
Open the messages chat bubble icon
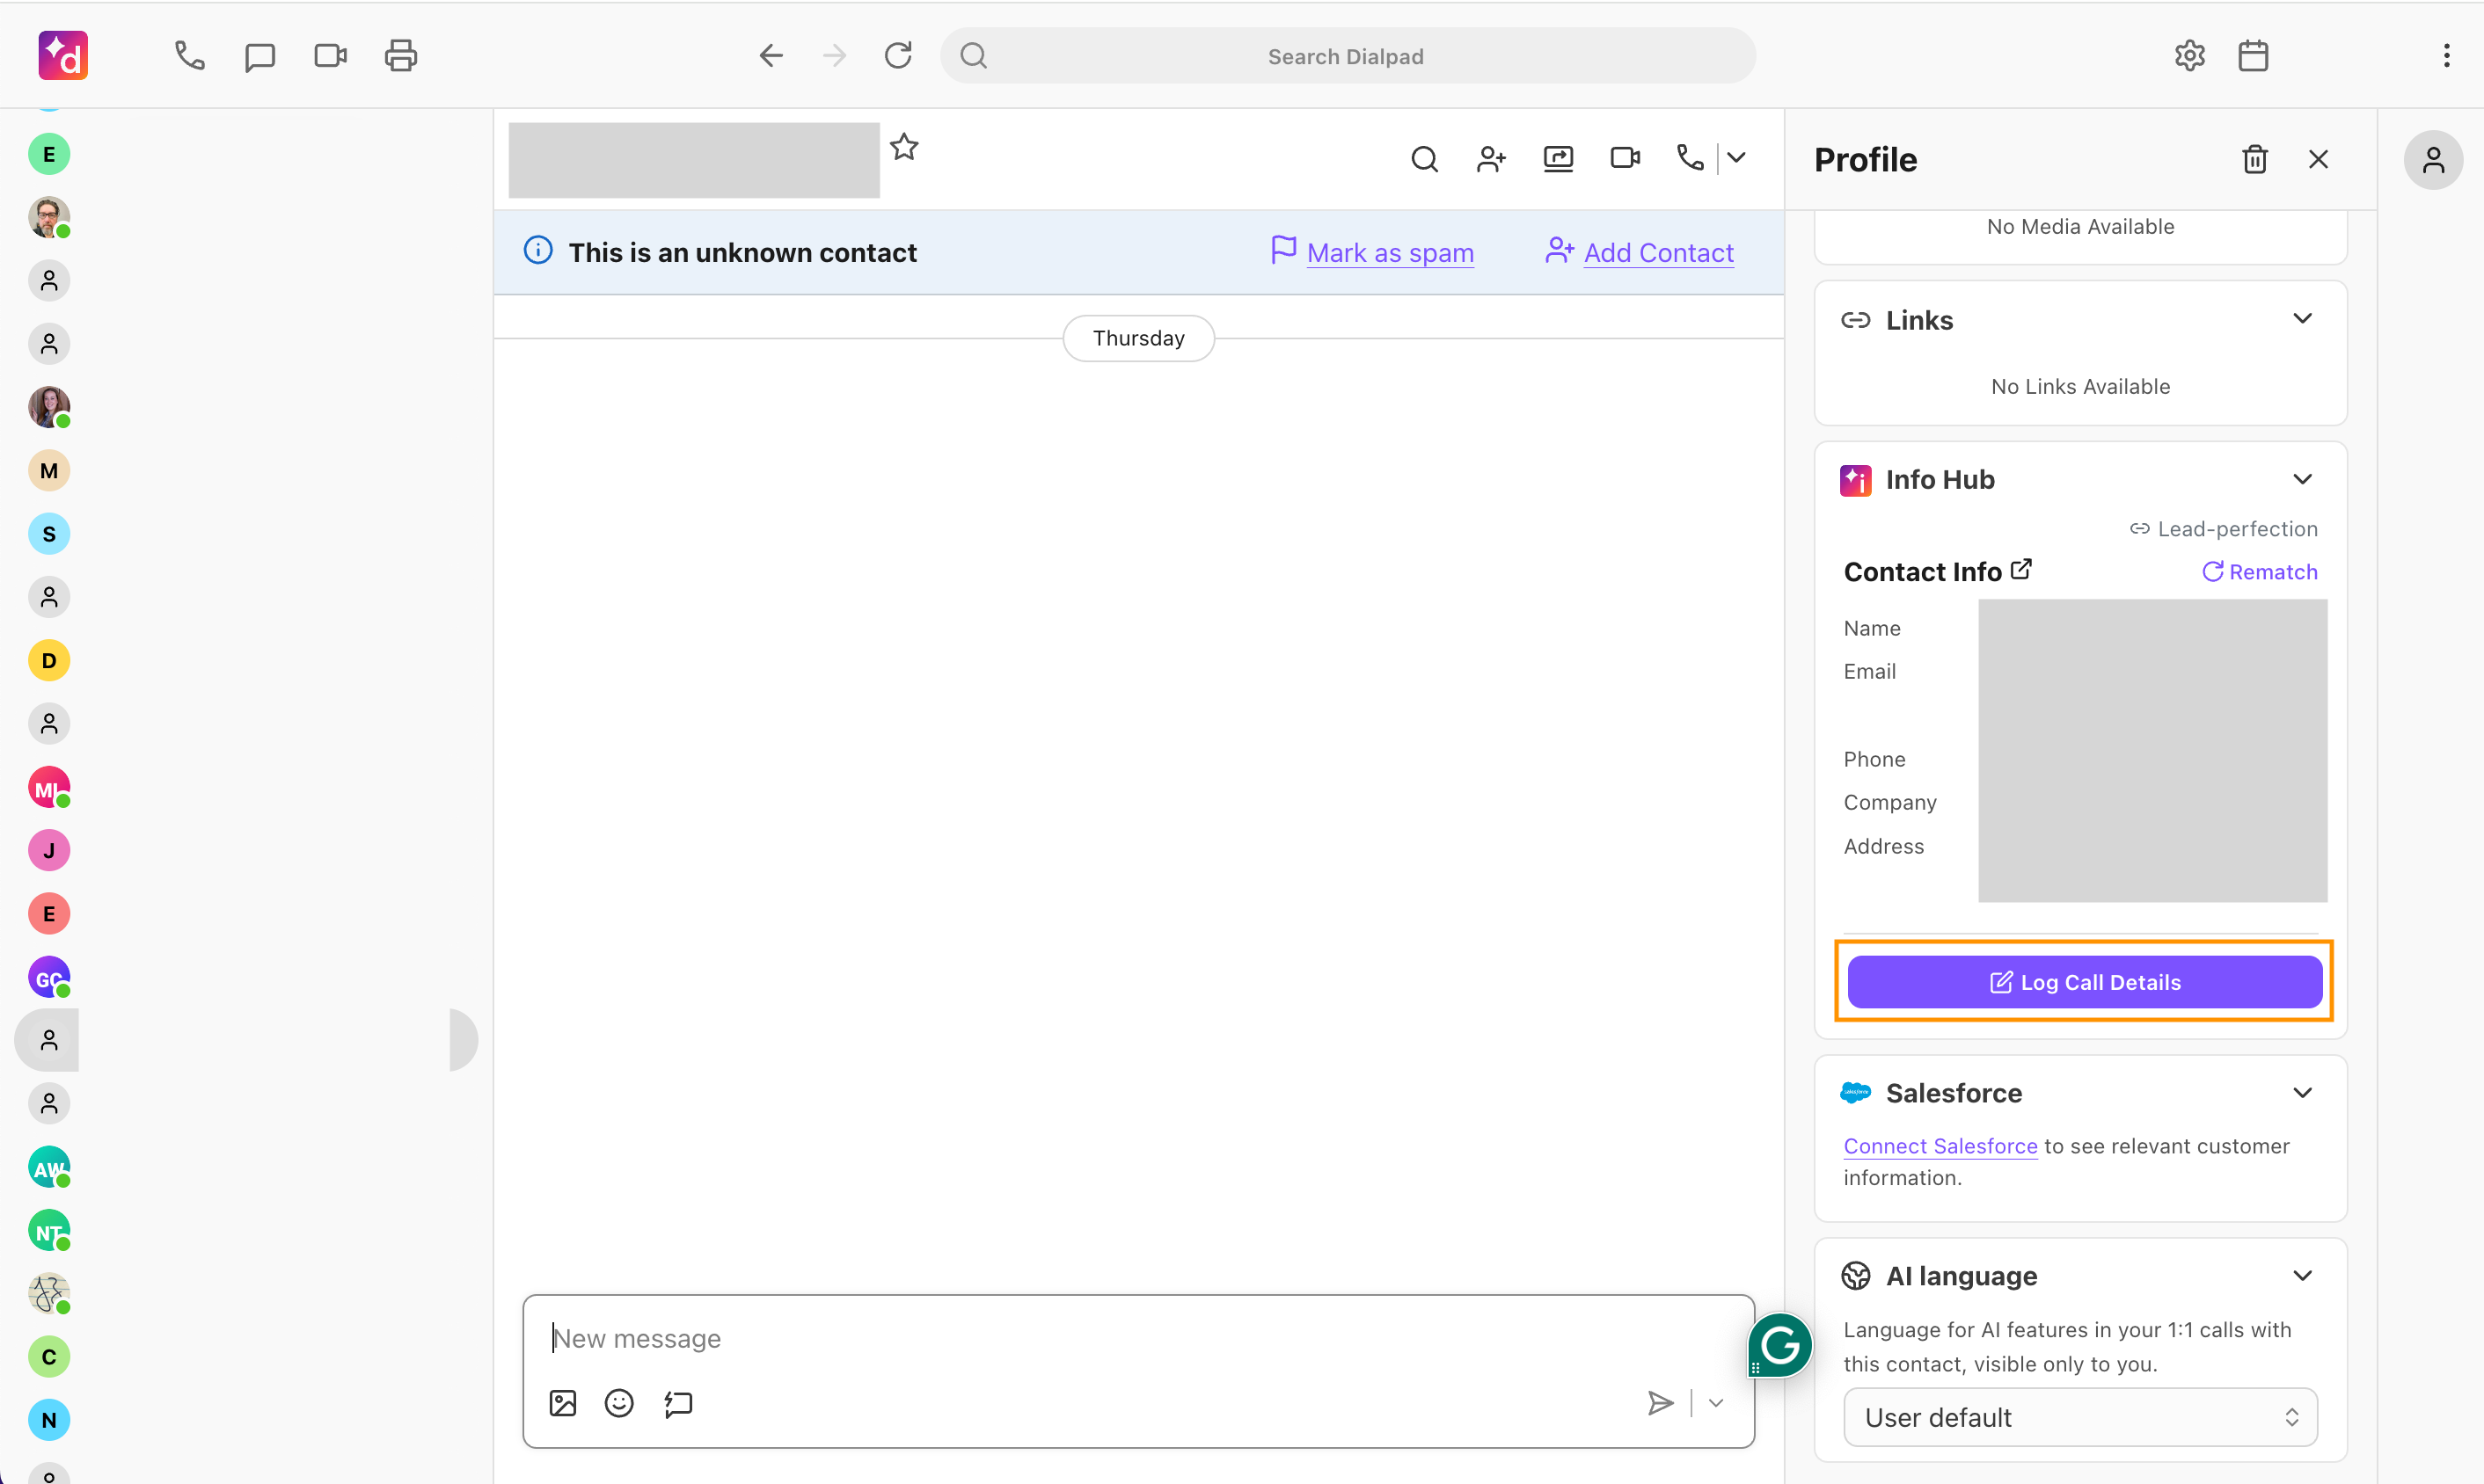coord(260,56)
